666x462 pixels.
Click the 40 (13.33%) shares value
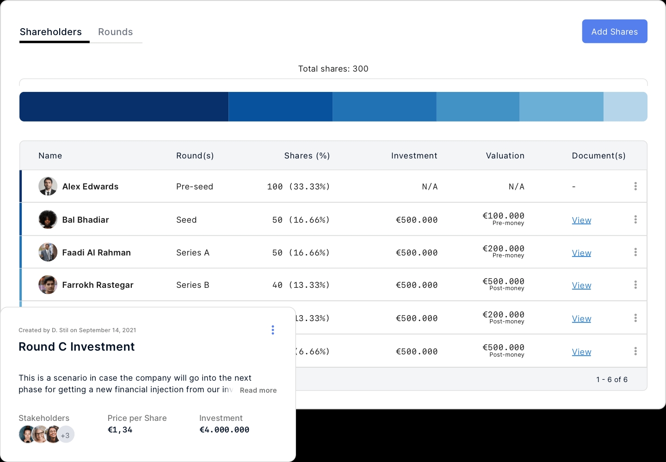point(301,285)
